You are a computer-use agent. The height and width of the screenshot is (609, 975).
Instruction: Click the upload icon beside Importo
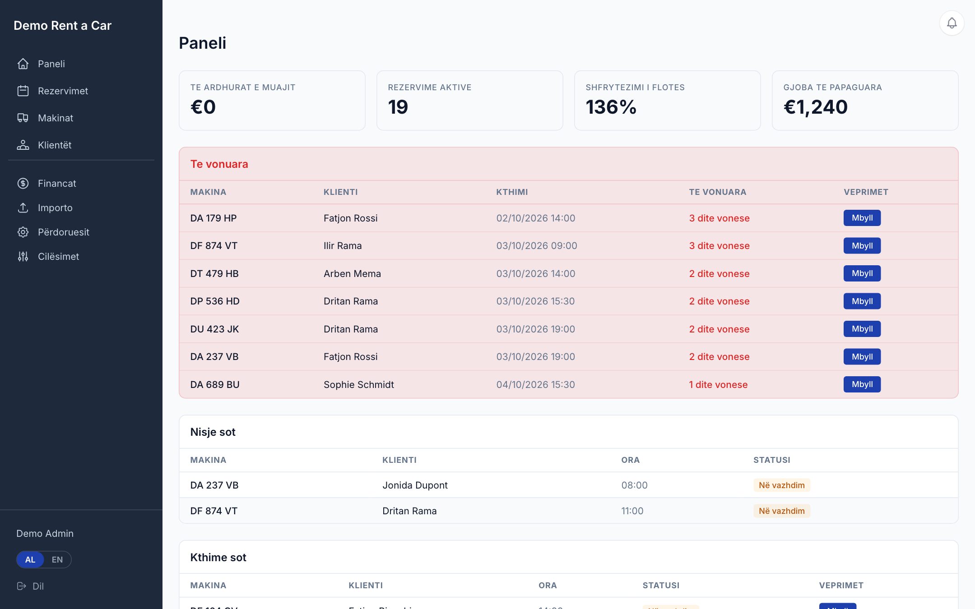pos(23,208)
